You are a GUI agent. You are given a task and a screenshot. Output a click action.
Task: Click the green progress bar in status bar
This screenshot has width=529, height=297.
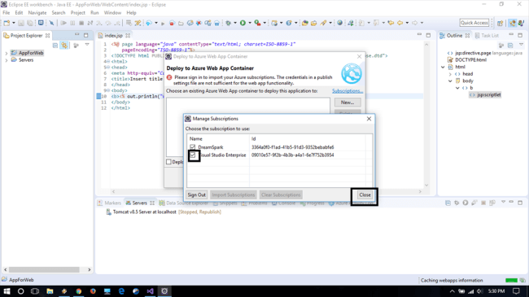[x=511, y=281]
